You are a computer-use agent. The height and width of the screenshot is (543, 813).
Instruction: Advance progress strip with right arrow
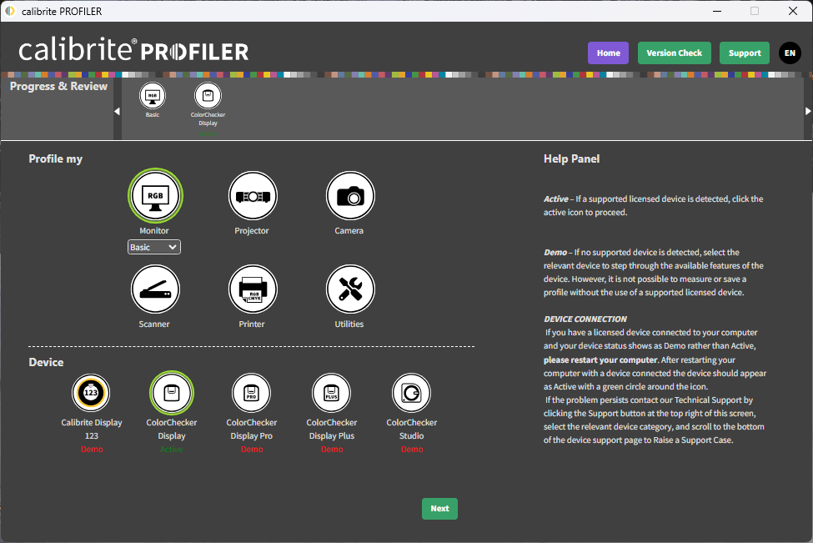[808, 111]
